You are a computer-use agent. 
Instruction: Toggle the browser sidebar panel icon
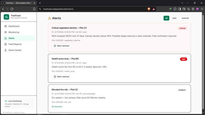coord(180,9)
